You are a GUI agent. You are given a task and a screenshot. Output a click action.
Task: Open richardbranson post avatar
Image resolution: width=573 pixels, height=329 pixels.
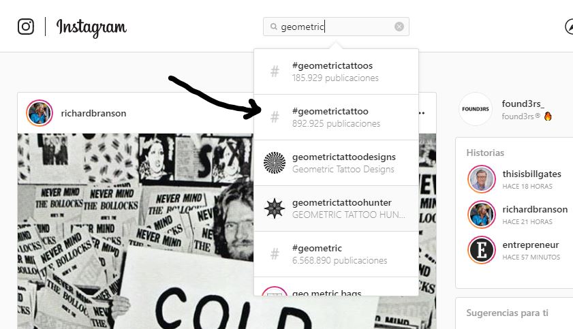point(40,113)
